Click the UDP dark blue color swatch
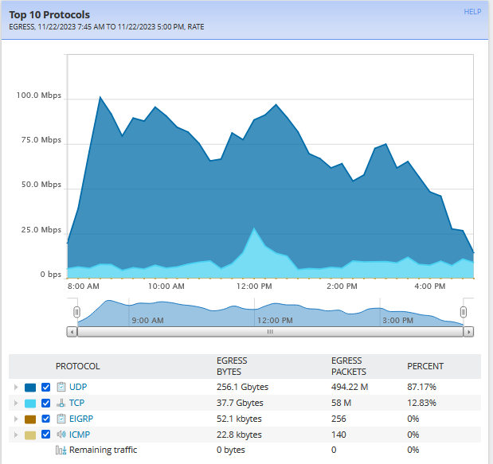This screenshot has width=493, height=464. (30, 388)
